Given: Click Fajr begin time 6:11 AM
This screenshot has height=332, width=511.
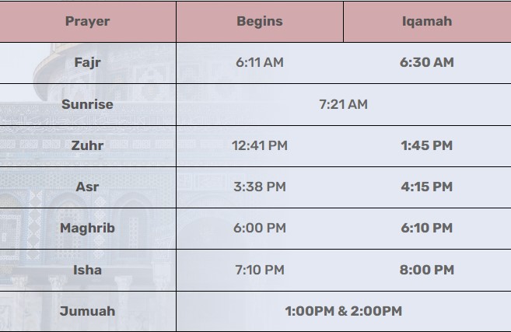Looking at the screenshot, I should click(260, 62).
